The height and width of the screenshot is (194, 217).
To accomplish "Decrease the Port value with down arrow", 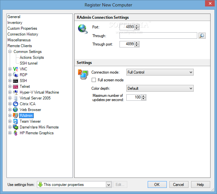I will pyautogui.click(x=137, y=28).
